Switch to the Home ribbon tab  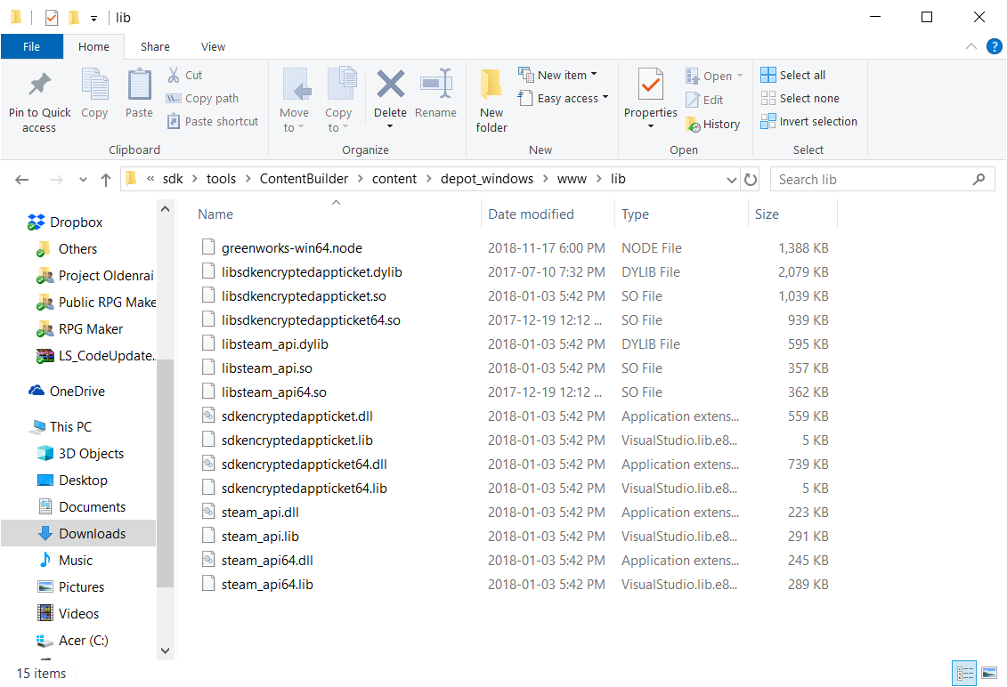pyautogui.click(x=93, y=46)
